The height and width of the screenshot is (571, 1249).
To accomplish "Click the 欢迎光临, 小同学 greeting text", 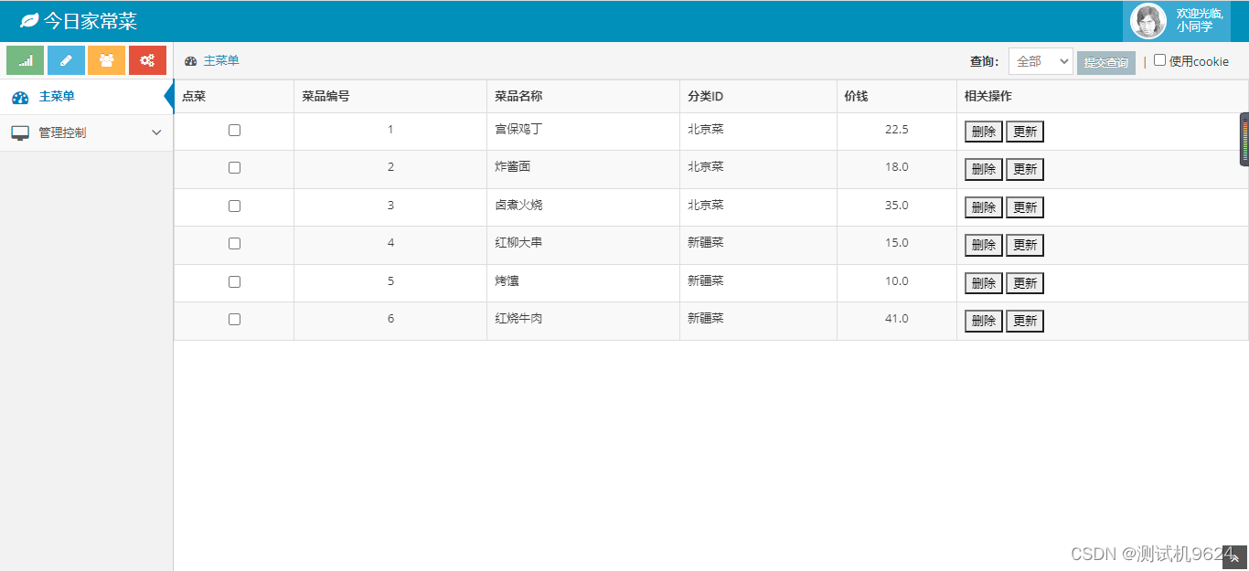I will click(1200, 20).
